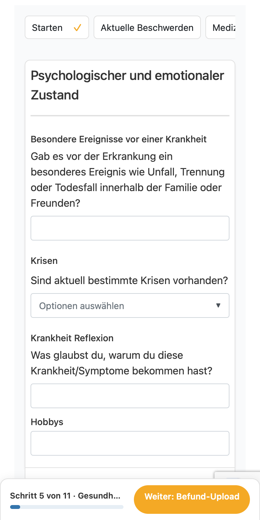
Task: Click the reCAPTCHA badge at right edge
Action: click(237, 475)
